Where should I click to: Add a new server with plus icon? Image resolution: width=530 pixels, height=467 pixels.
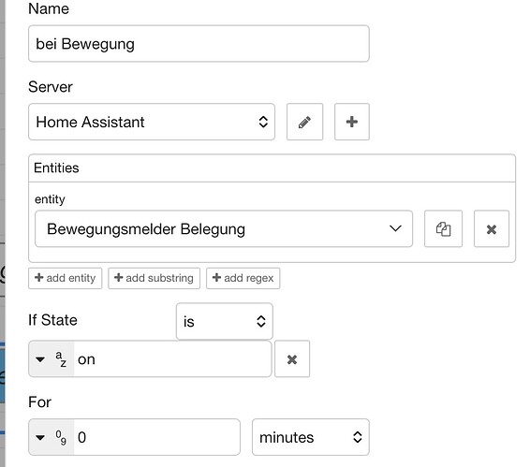pyautogui.click(x=352, y=122)
